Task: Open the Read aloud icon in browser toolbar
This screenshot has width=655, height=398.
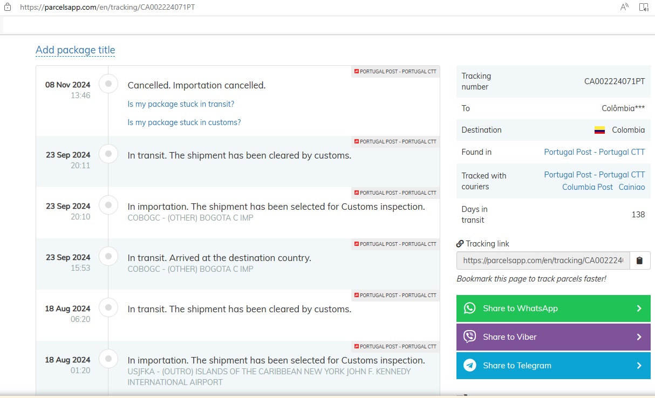Action: point(625,7)
